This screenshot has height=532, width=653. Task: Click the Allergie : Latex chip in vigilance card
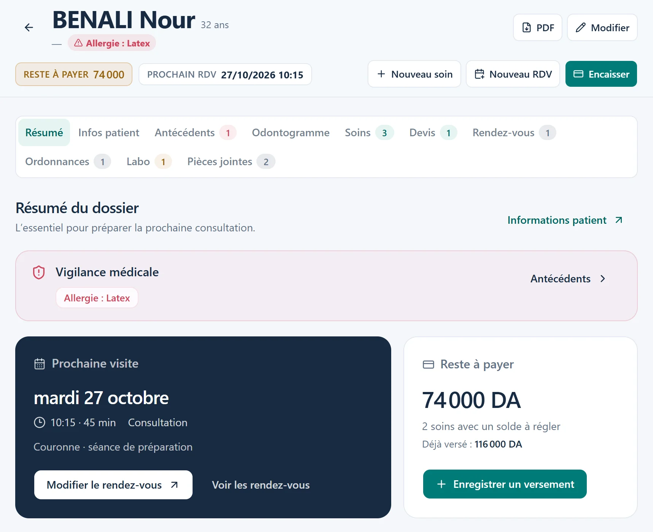pyautogui.click(x=97, y=298)
